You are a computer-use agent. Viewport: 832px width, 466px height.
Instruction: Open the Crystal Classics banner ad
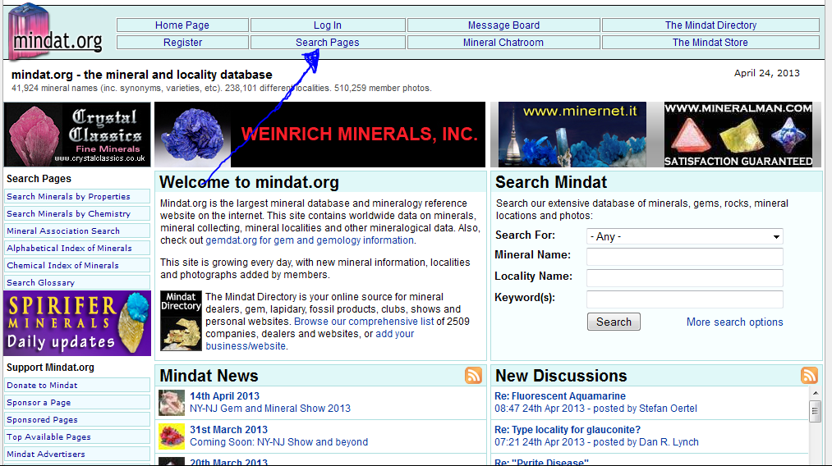[77, 135]
